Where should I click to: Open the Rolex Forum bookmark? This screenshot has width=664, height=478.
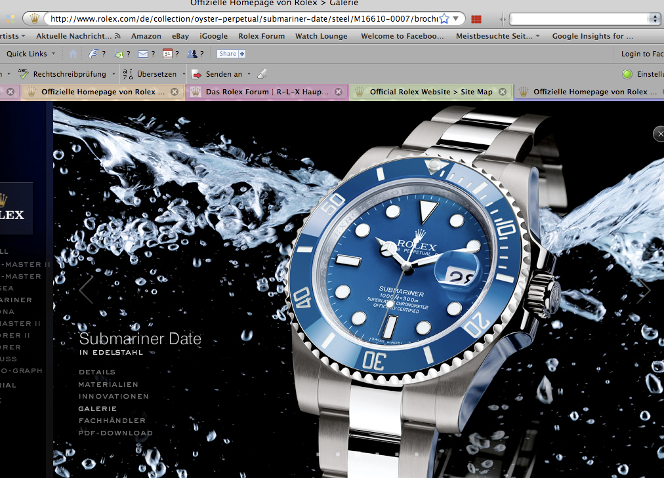point(261,36)
